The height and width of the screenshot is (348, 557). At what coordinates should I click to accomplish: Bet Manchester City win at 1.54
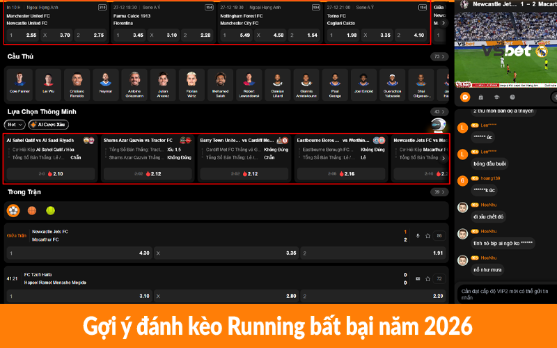pos(304,35)
